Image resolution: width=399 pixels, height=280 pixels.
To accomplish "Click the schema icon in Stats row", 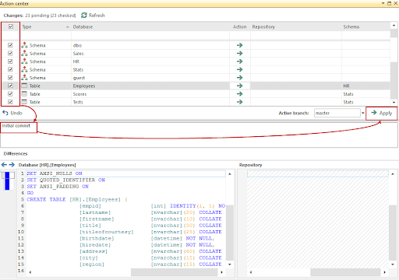I will 24,69.
